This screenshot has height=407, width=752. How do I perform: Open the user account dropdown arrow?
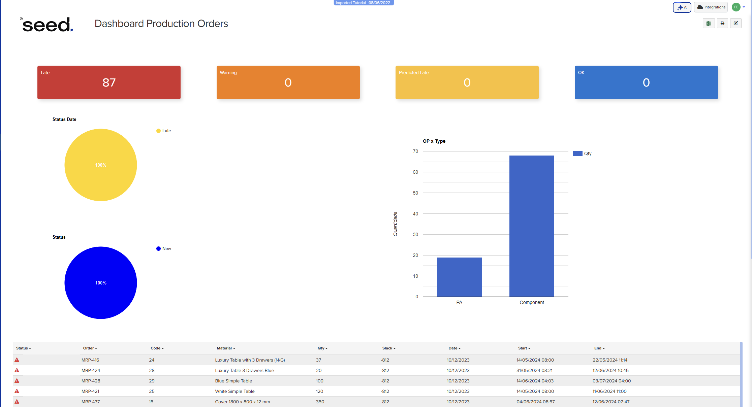click(x=745, y=7)
